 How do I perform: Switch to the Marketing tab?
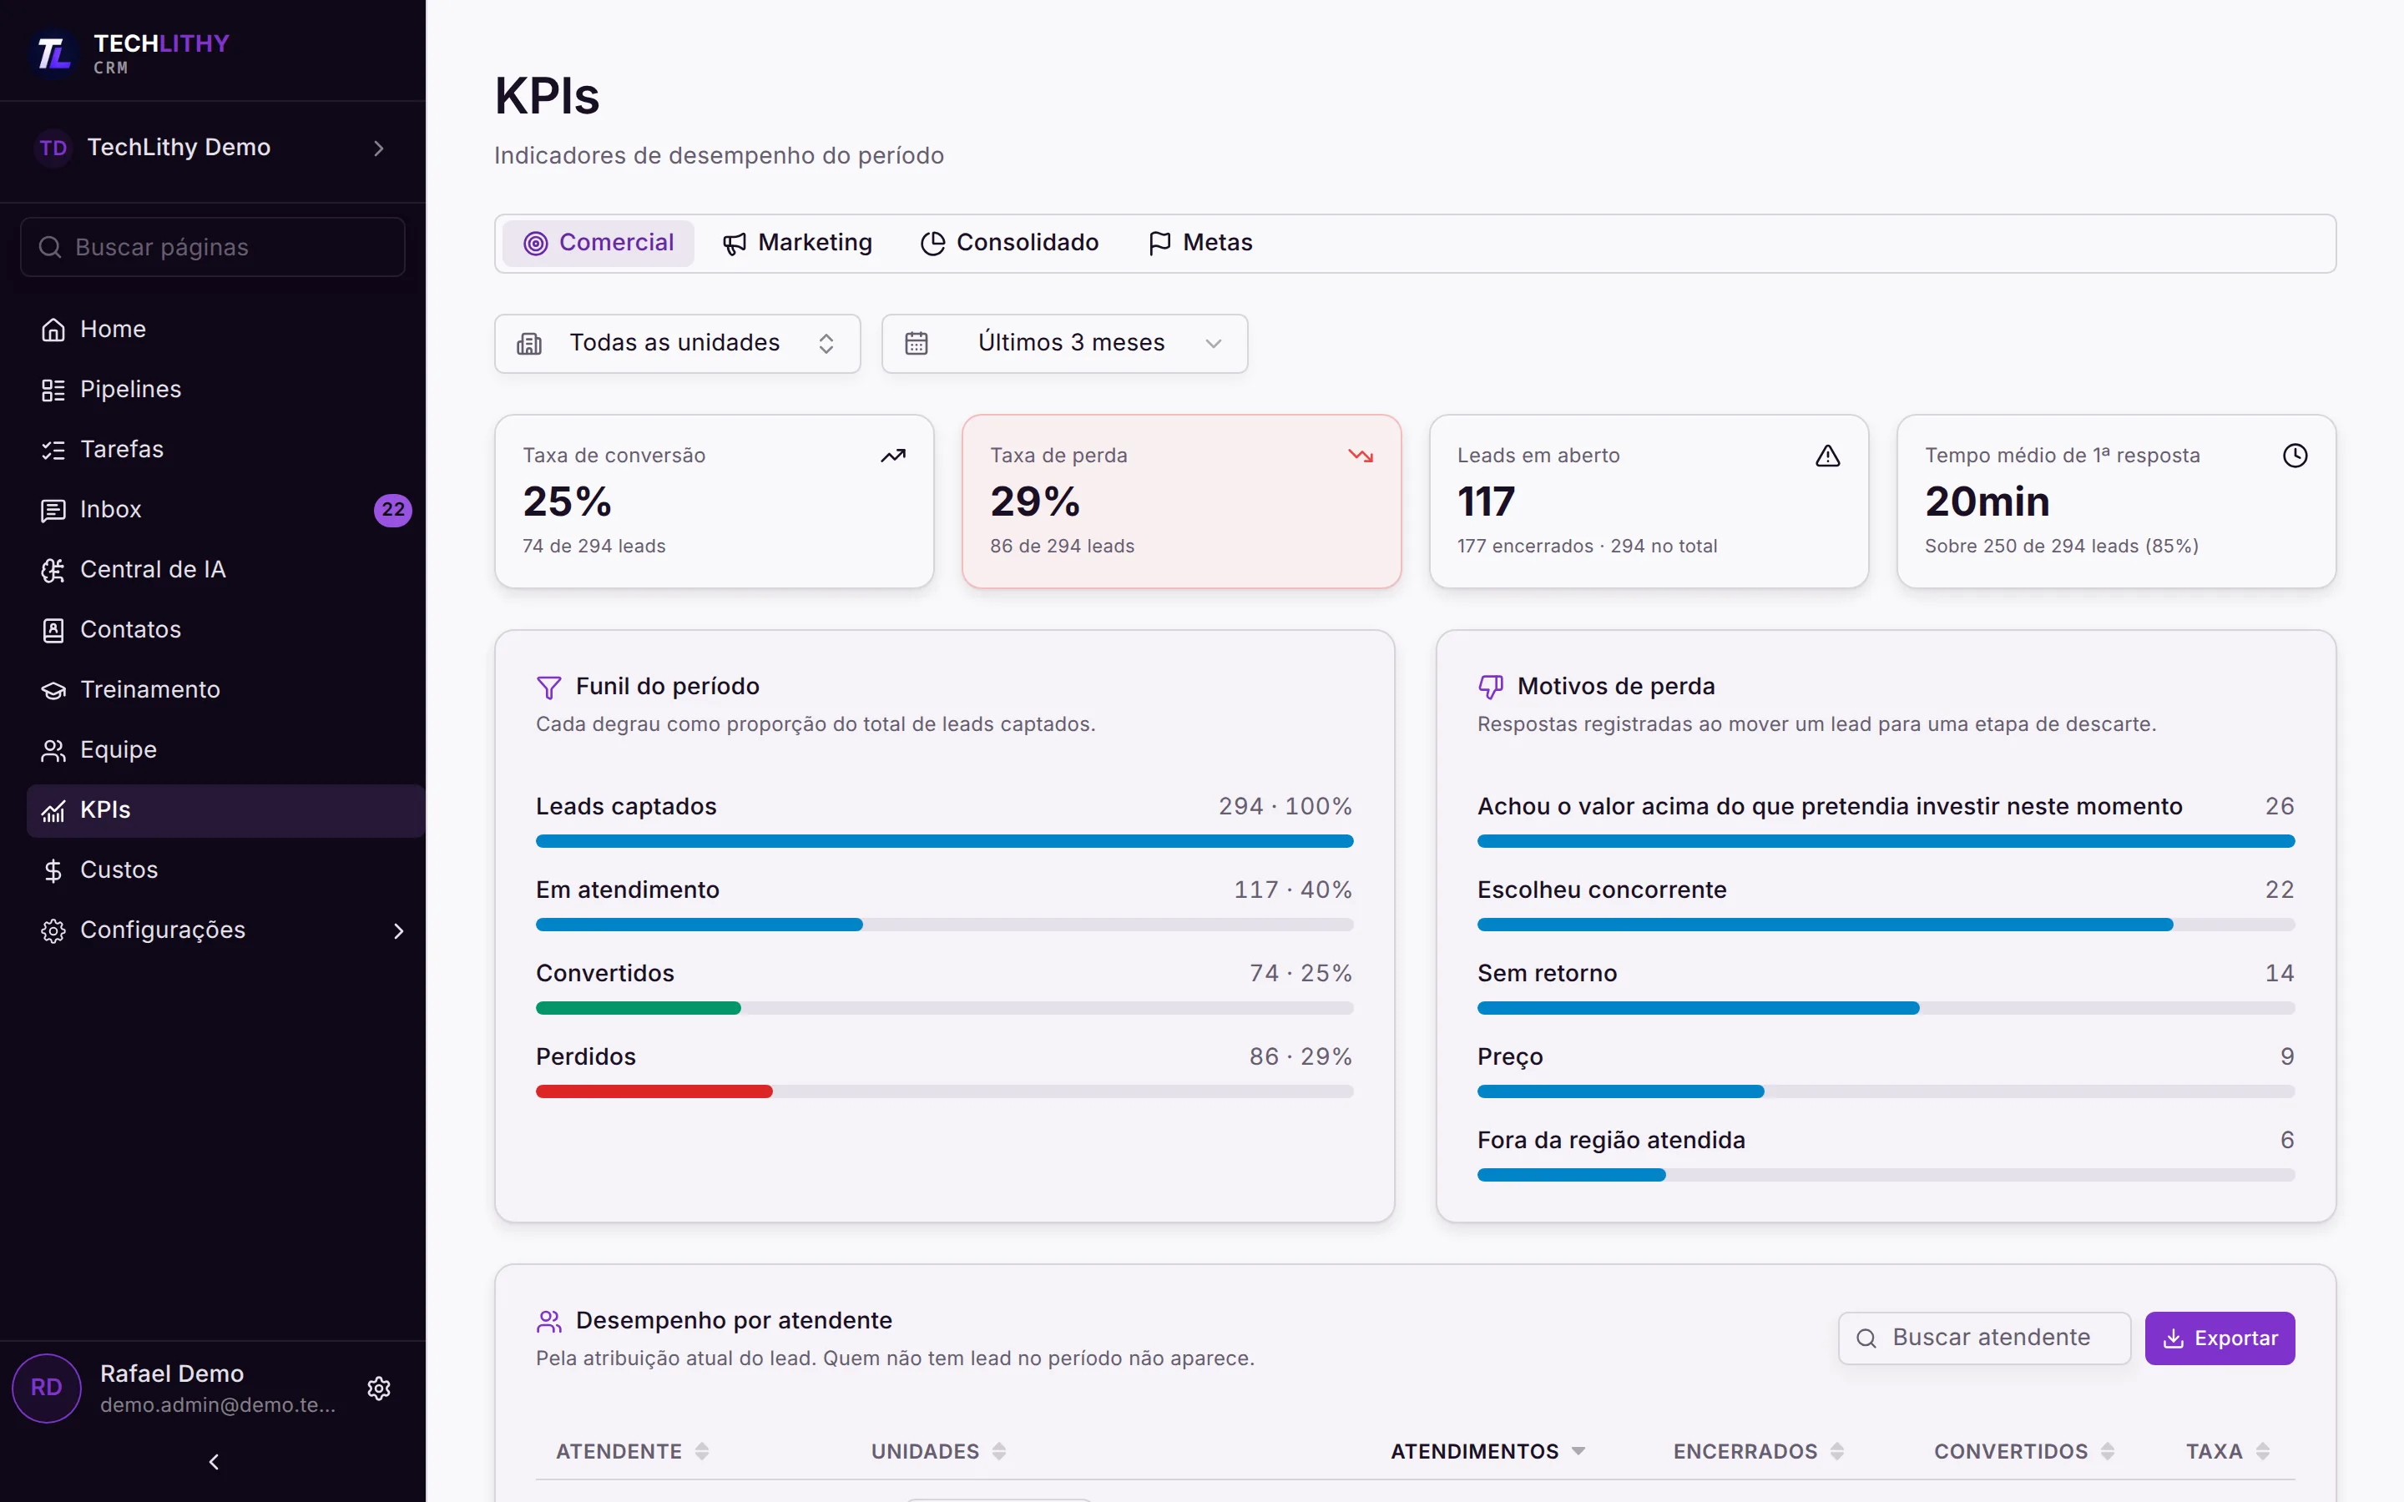(x=796, y=244)
